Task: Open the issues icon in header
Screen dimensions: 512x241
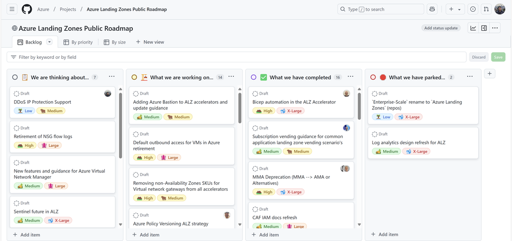Action: point(473,9)
